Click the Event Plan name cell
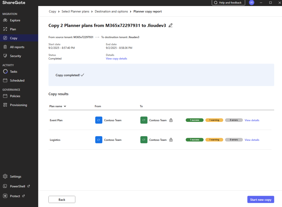The width and height of the screenshot is (282, 207). click(x=56, y=120)
